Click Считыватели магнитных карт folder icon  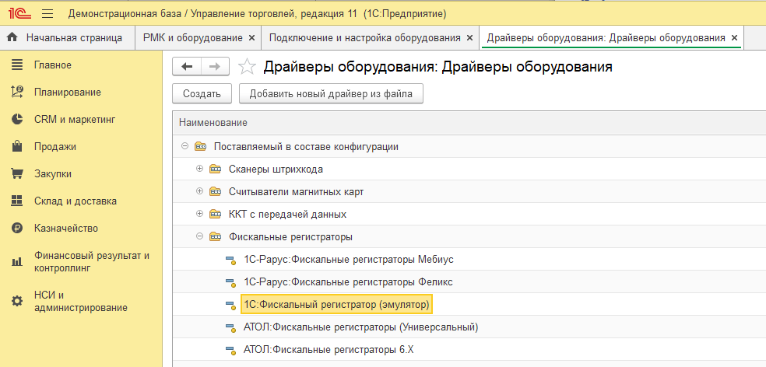click(216, 191)
